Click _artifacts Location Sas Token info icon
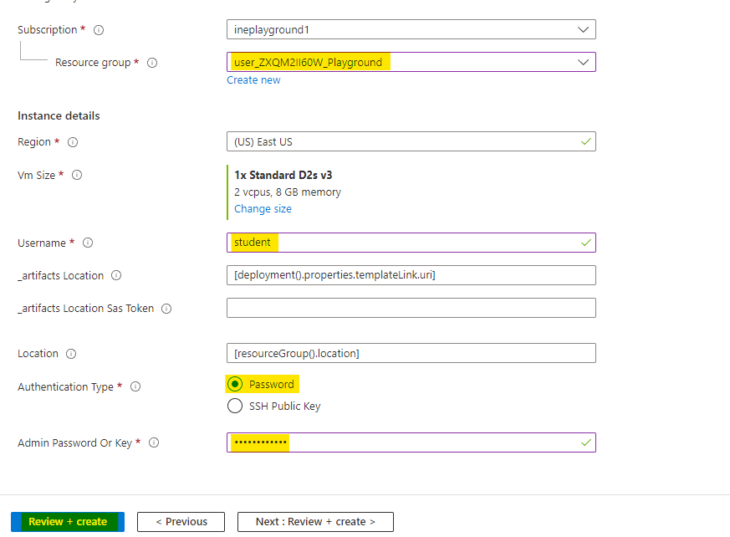 (166, 309)
